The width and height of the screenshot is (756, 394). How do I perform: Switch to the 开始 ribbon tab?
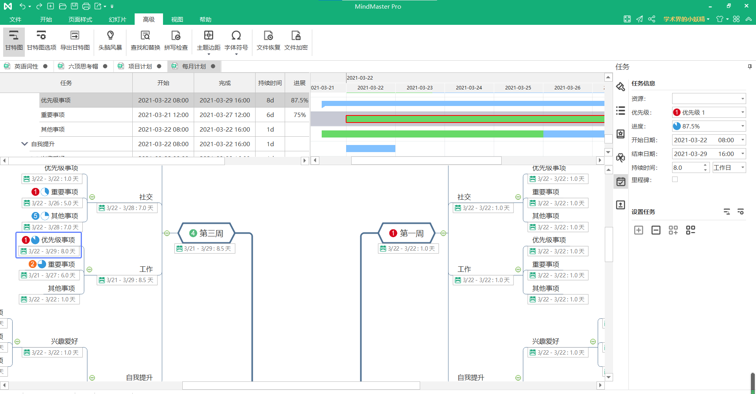(46, 19)
